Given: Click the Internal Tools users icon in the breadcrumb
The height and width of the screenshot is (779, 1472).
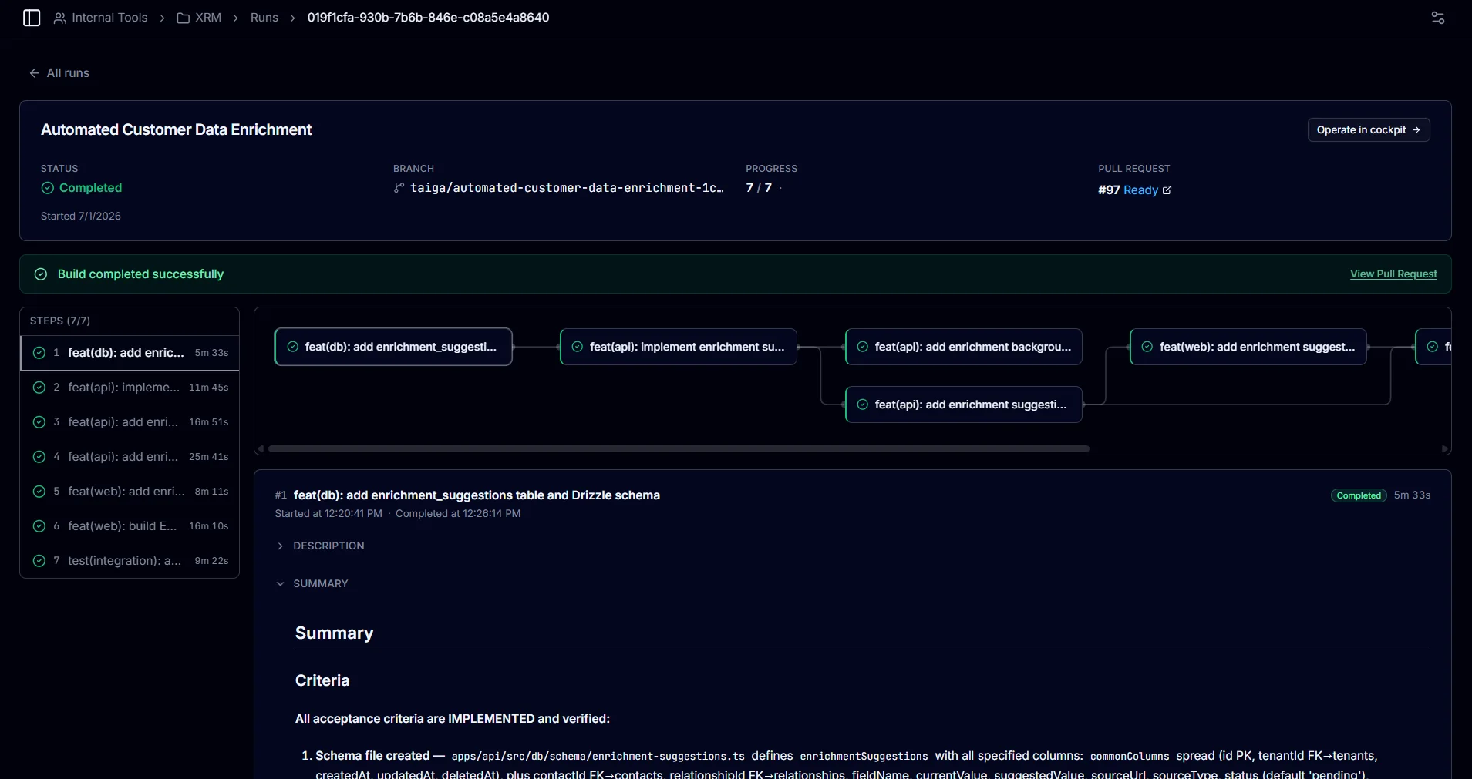Looking at the screenshot, I should coord(59,18).
